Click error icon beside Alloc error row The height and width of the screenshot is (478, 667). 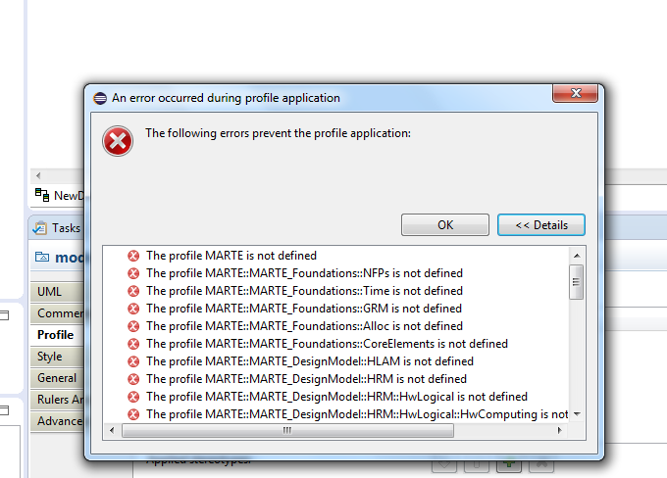tap(133, 326)
